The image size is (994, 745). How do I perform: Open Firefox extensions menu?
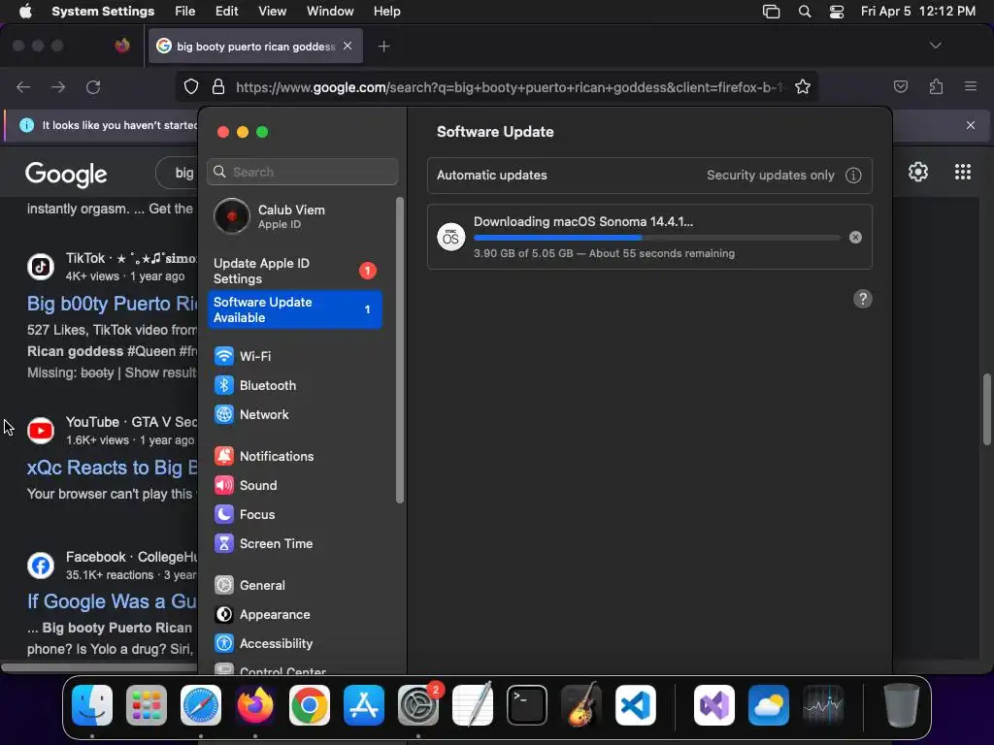click(x=937, y=87)
